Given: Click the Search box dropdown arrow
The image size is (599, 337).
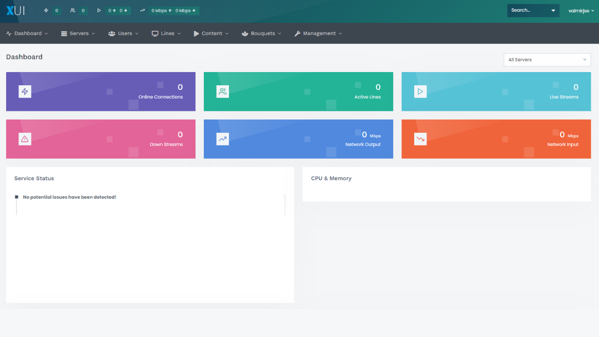Looking at the screenshot, I should click(x=553, y=10).
